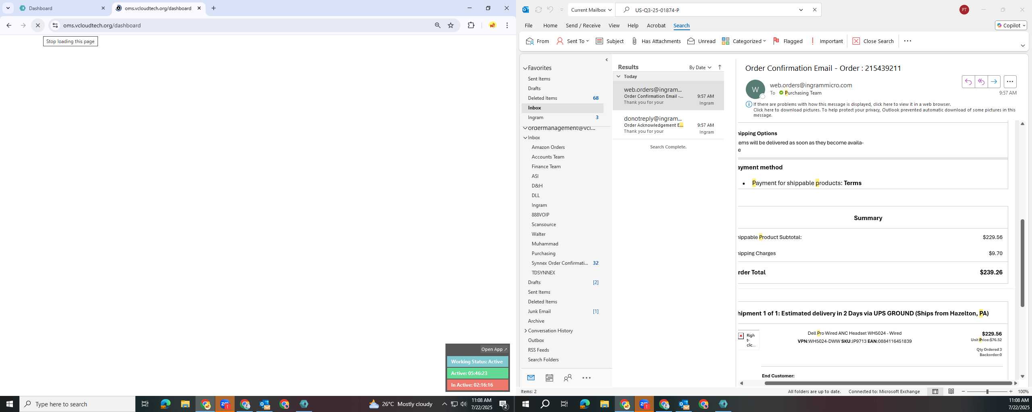The height and width of the screenshot is (412, 1032).
Task: Open ribbon more commands ellipsis
Action: pyautogui.click(x=907, y=41)
